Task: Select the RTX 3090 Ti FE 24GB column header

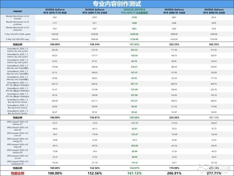Action: pyautogui.click(x=95, y=11)
